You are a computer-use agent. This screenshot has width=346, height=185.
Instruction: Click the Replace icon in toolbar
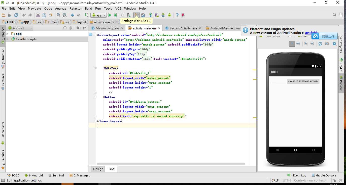[x=64, y=15]
